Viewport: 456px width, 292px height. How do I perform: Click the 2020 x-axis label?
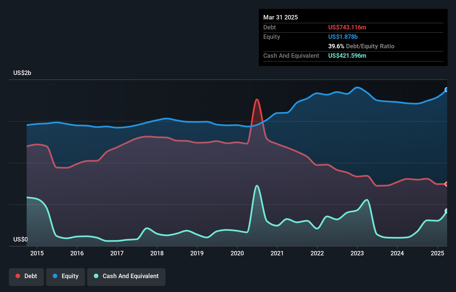click(x=237, y=253)
